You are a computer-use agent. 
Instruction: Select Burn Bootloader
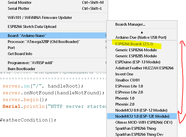[x=54, y=69]
